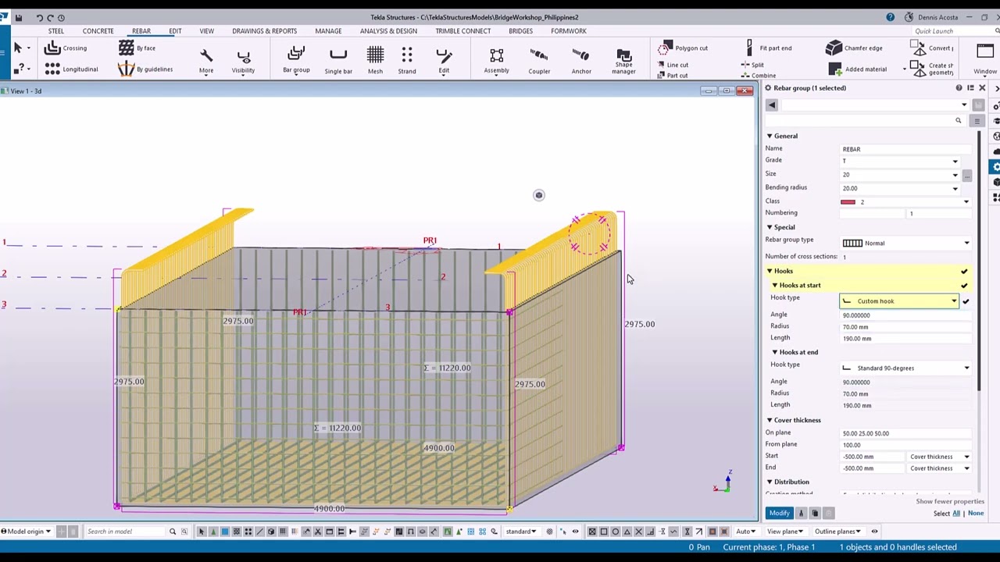Open the STEEL ribbon tab
Viewport: 1000px width, 562px height.
[55, 31]
